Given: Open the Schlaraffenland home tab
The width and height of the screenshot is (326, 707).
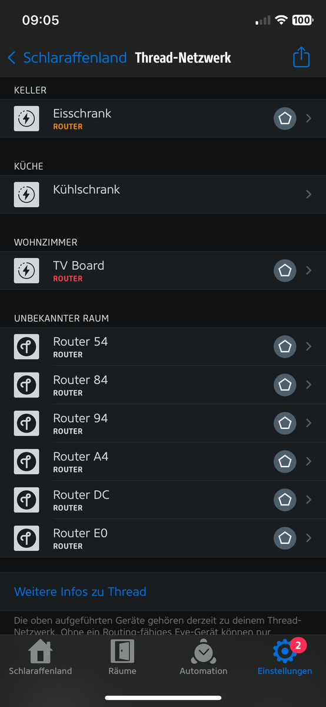Looking at the screenshot, I should point(41,657).
